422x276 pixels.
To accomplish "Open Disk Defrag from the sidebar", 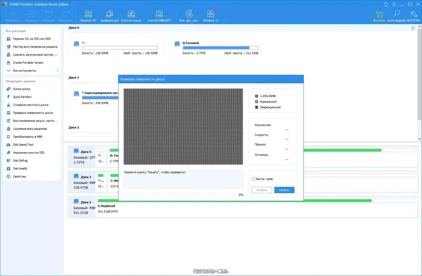I will point(20,160).
